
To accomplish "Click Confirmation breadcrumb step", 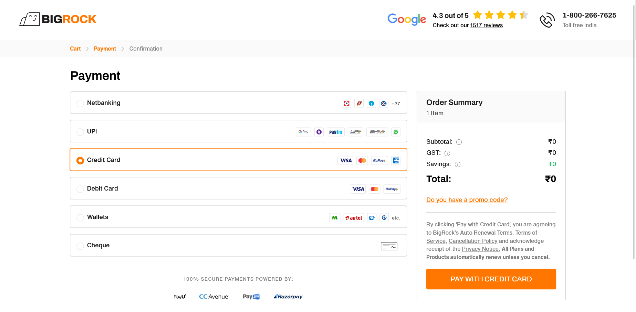I will point(146,49).
